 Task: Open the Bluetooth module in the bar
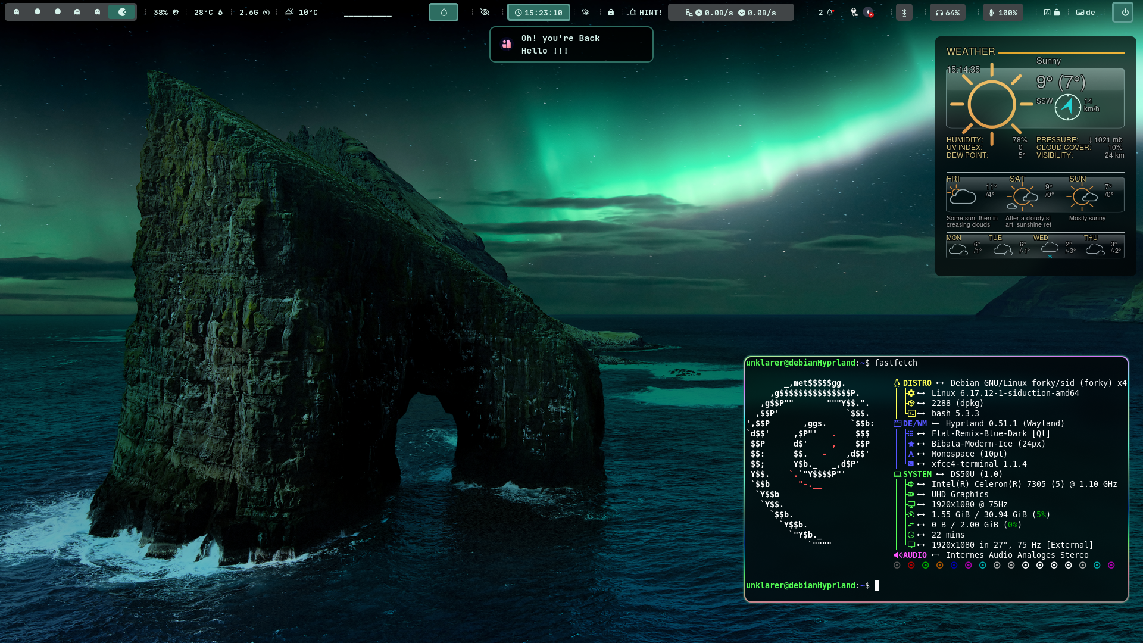(x=904, y=13)
